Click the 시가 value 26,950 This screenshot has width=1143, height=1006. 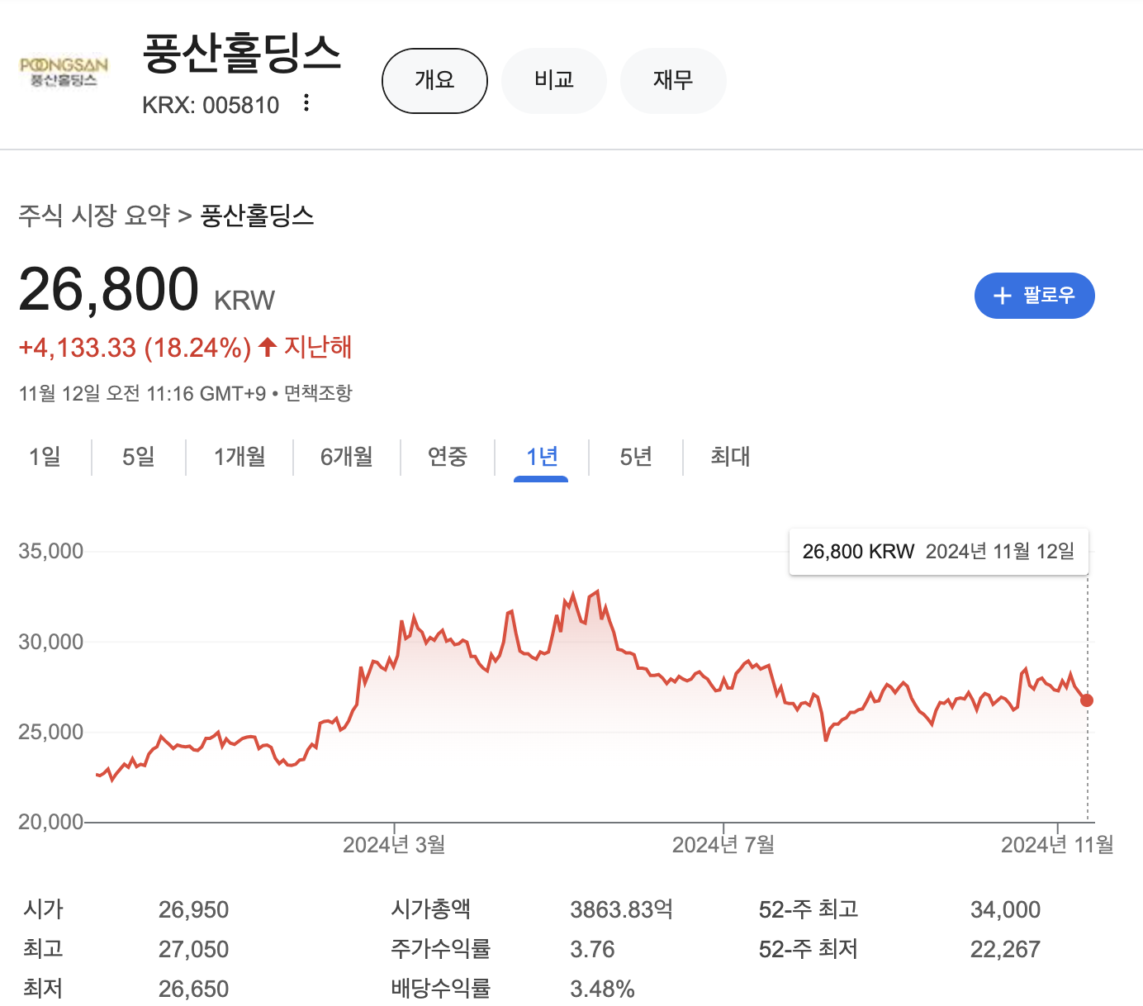point(193,909)
